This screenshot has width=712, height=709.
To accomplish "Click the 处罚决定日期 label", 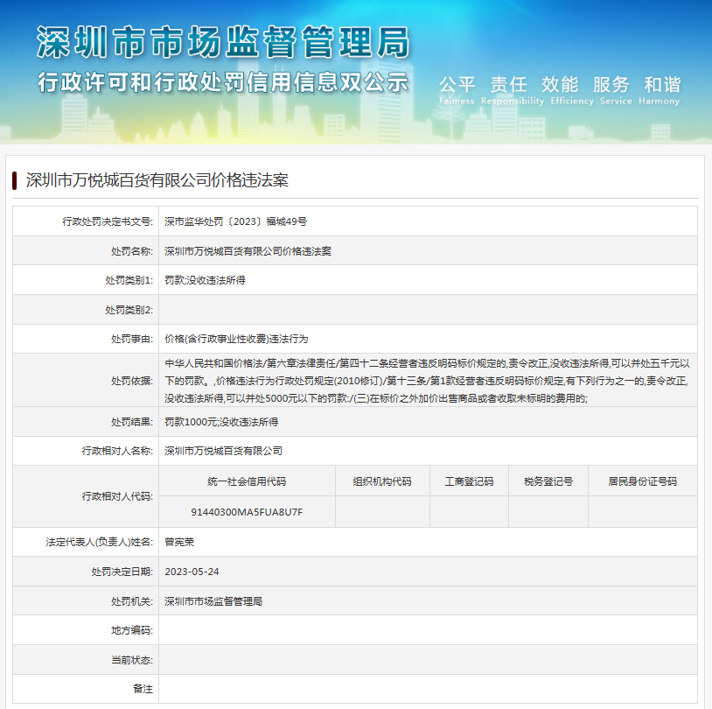I will pos(122,572).
